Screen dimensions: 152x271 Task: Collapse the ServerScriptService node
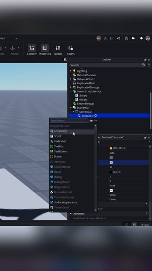(x=71, y=91)
